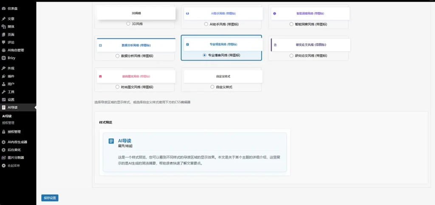This screenshot has width=435, height=205.
Task: Click the 工具 wrench icon in sidebar
Action: pos(4,91)
